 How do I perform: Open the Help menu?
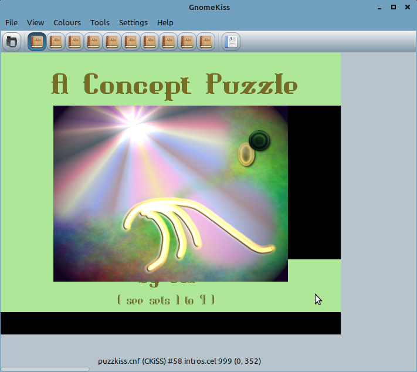click(x=165, y=22)
